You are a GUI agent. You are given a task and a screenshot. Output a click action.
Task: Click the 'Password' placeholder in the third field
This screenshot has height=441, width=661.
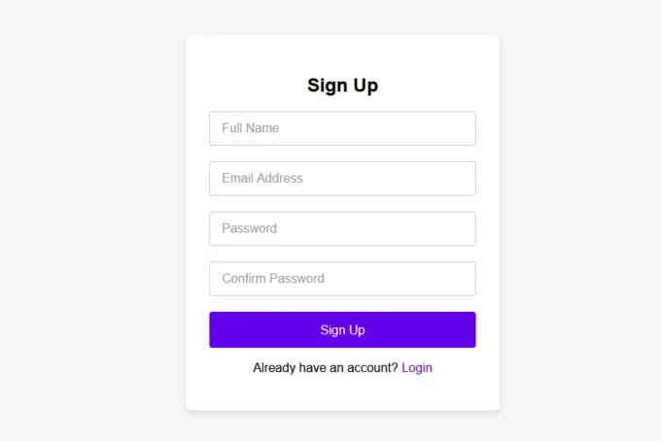[250, 228]
